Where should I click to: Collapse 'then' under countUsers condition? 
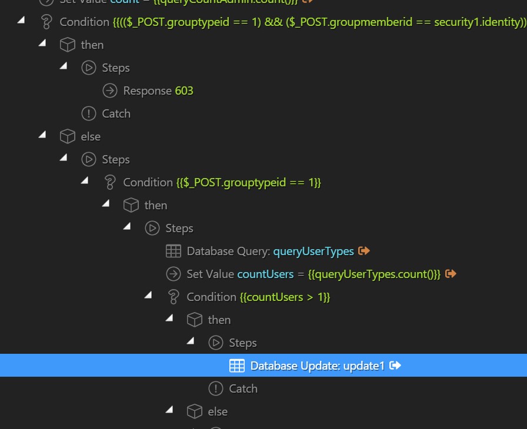(x=169, y=318)
